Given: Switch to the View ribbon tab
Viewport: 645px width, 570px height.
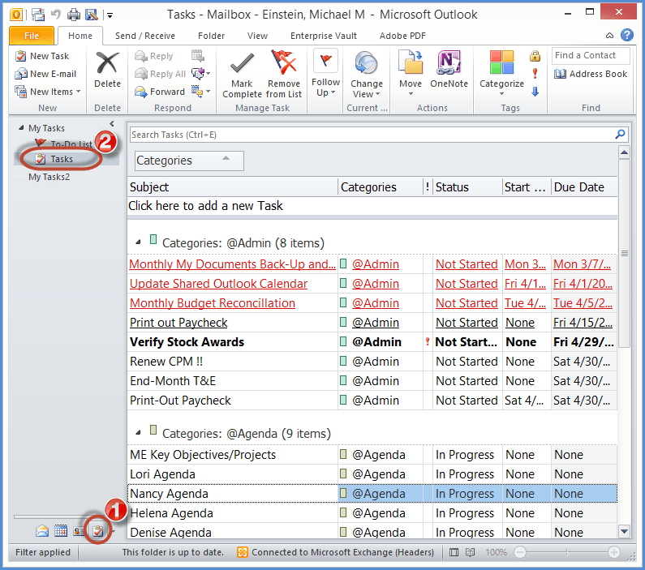Looking at the screenshot, I should pos(257,36).
